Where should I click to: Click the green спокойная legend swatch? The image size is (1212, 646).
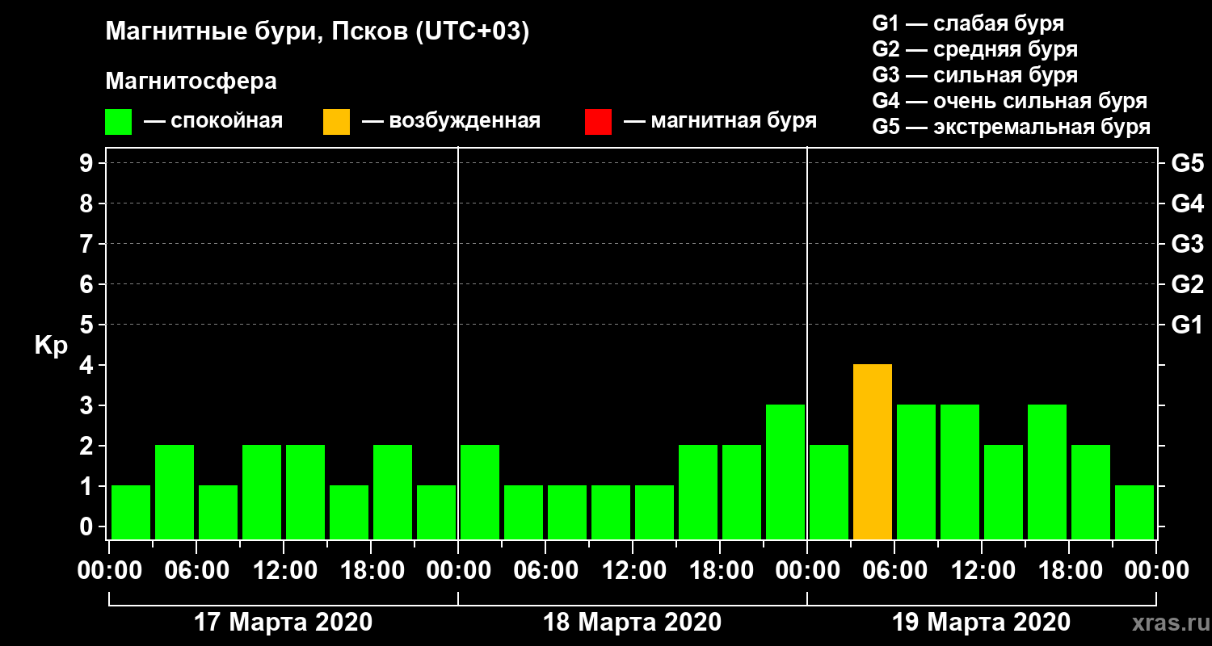point(118,122)
